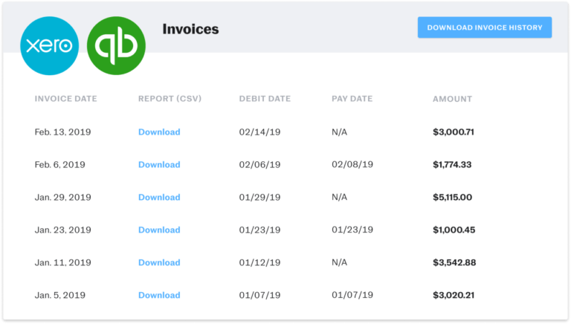
Task: Click the Pay Date column header
Action: pyautogui.click(x=352, y=99)
